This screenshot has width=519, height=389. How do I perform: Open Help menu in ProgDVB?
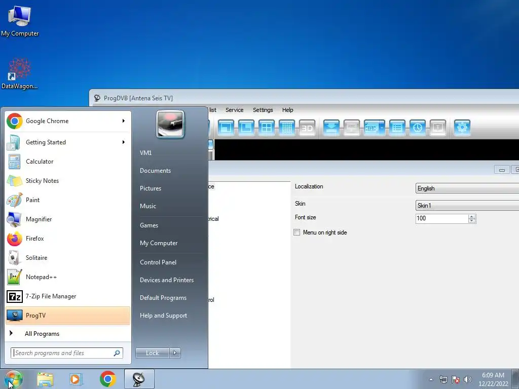click(x=288, y=110)
